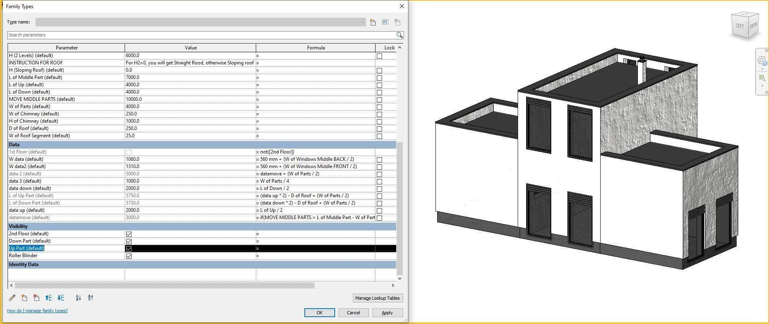Click the Parameter column header
This screenshot has width=769, height=324.
[x=66, y=48]
